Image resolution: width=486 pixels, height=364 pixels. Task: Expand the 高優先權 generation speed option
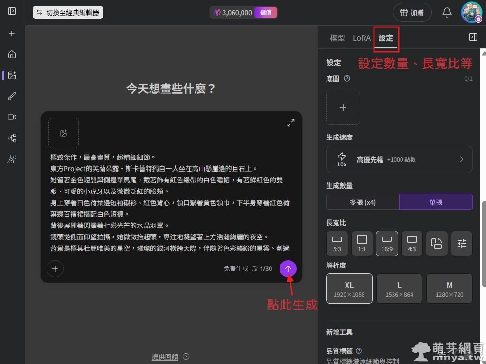click(399, 159)
